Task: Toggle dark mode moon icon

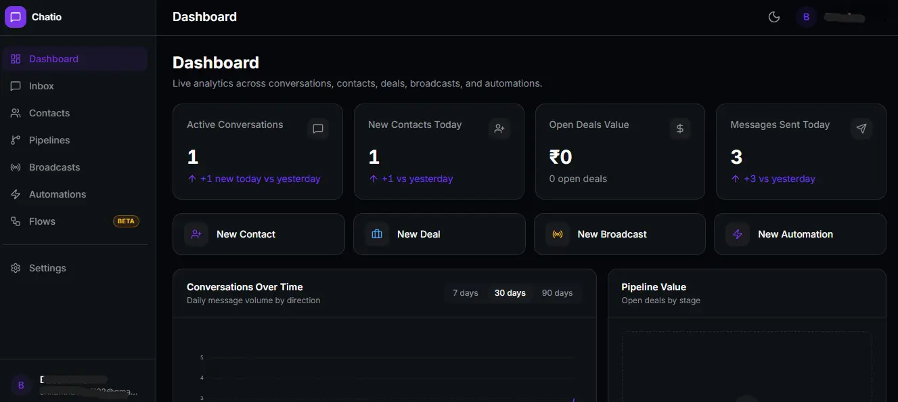Action: (x=774, y=17)
